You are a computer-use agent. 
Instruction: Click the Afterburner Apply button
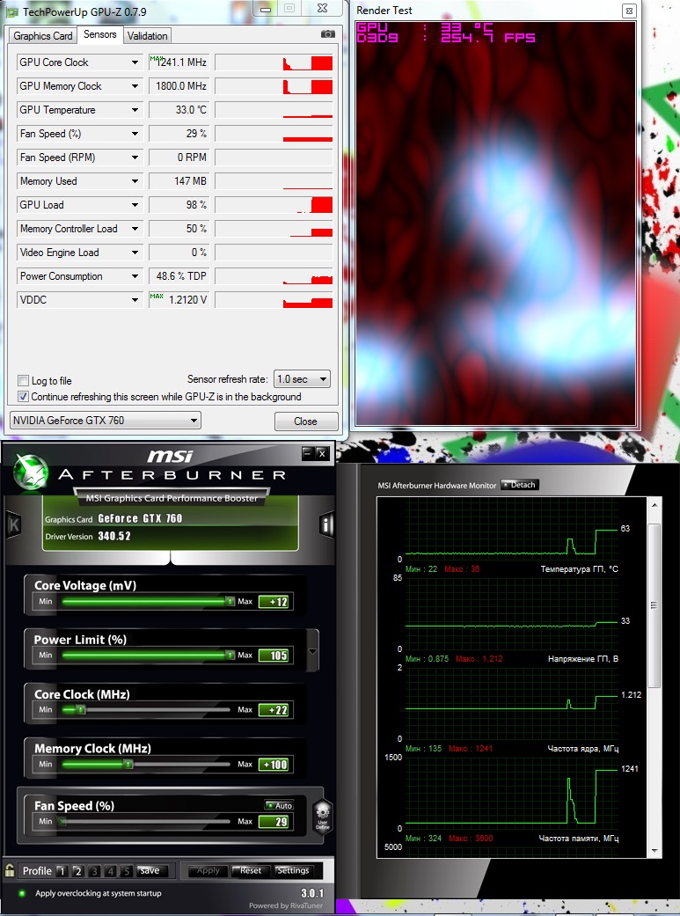208,870
